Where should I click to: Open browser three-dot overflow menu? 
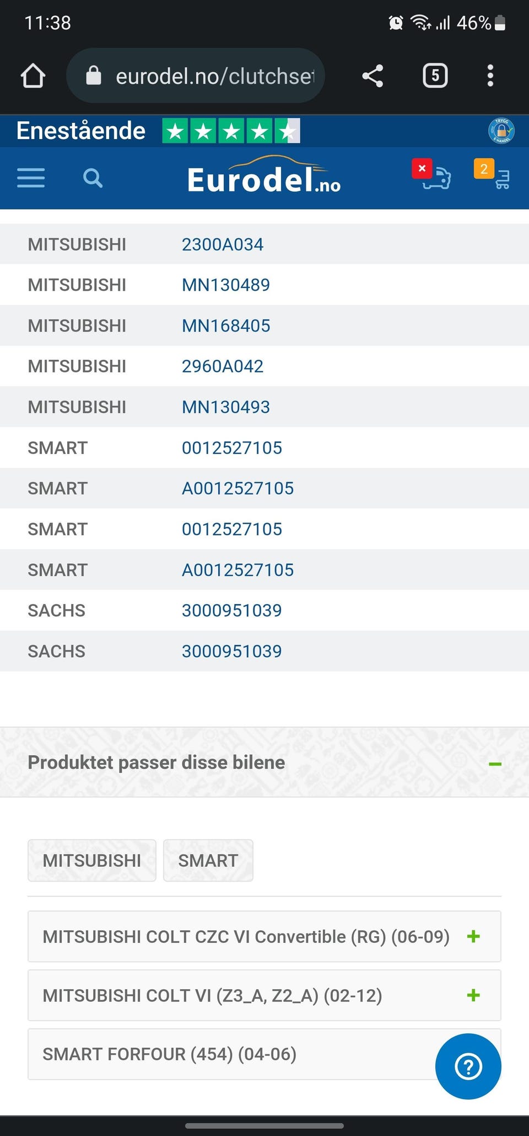click(x=490, y=76)
